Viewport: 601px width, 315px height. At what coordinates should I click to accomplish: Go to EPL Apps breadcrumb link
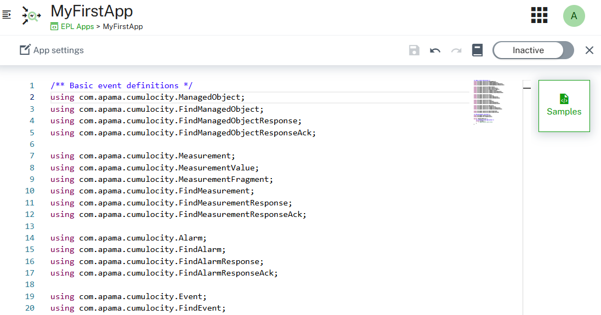[77, 26]
